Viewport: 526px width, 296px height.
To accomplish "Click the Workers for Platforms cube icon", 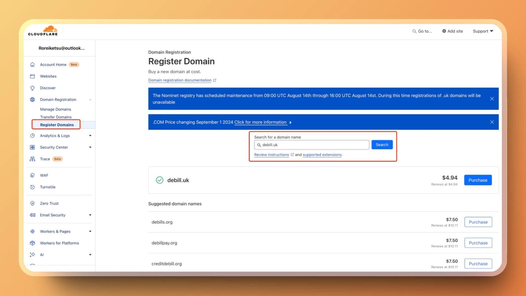I will (x=32, y=243).
